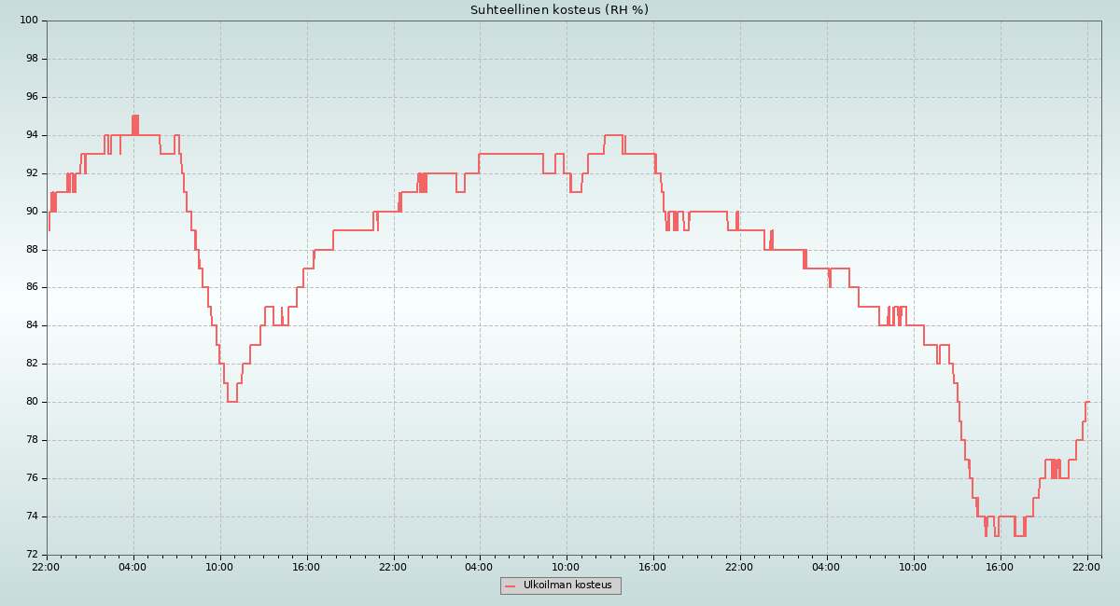The width and height of the screenshot is (1120, 606).
Task: Click the 72 label at the y-axis bottom
Action: click(31, 555)
